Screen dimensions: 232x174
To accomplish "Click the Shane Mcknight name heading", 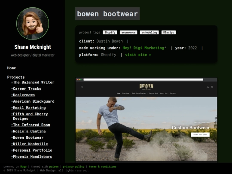I will pos(33,47).
